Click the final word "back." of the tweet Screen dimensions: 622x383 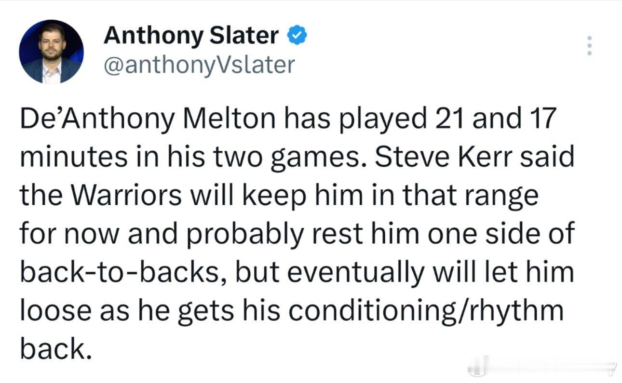point(55,349)
